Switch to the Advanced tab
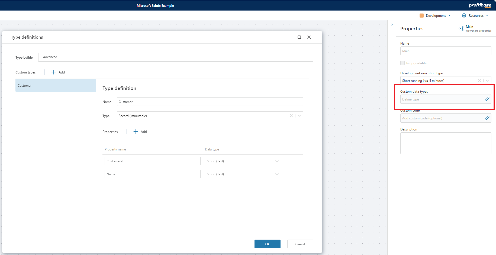496x255 pixels. [50, 57]
